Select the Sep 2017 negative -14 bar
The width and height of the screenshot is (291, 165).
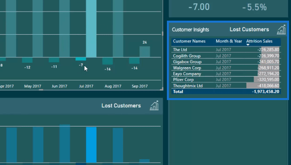click(x=134, y=61)
